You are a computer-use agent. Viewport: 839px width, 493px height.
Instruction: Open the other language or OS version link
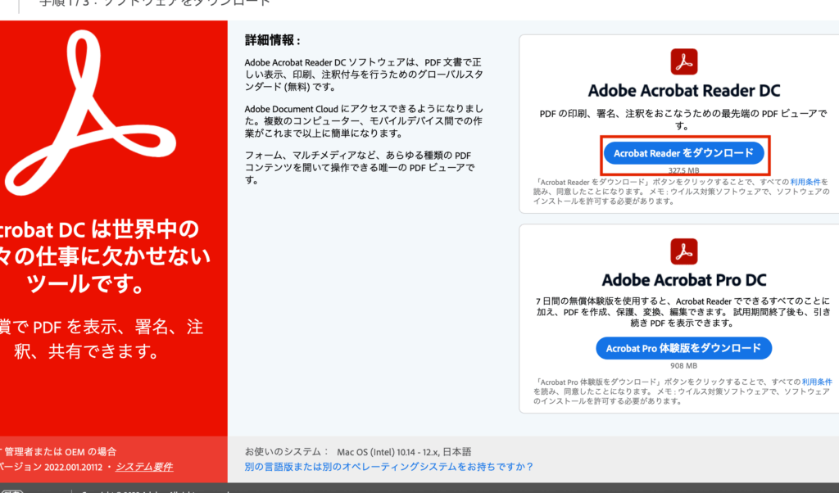[388, 467]
